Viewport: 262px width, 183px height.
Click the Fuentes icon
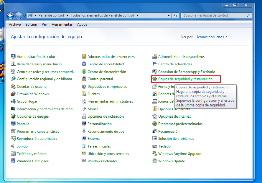coord(84,94)
